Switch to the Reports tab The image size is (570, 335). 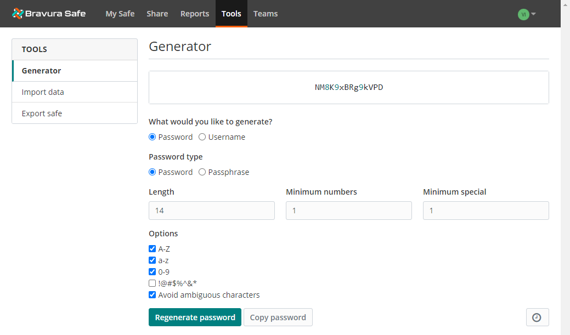194,14
